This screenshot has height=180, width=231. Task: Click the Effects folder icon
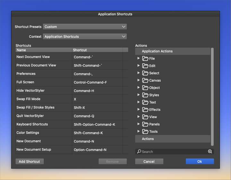pyautogui.click(x=145, y=110)
